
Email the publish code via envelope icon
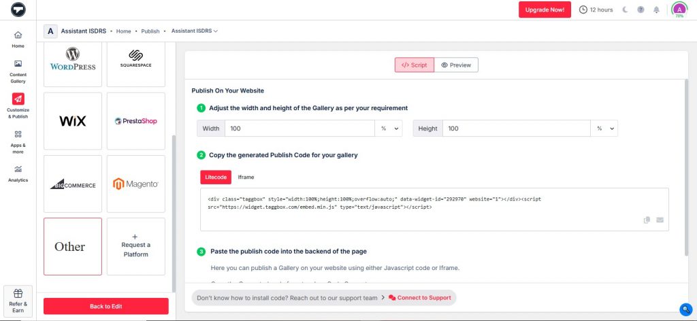[660, 220]
